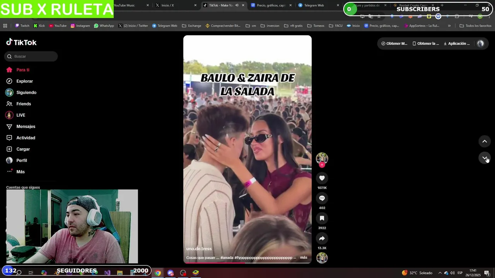The height and width of the screenshot is (278, 495).
Task: Click the 'Obtener la ...' button
Action: pos(426,44)
